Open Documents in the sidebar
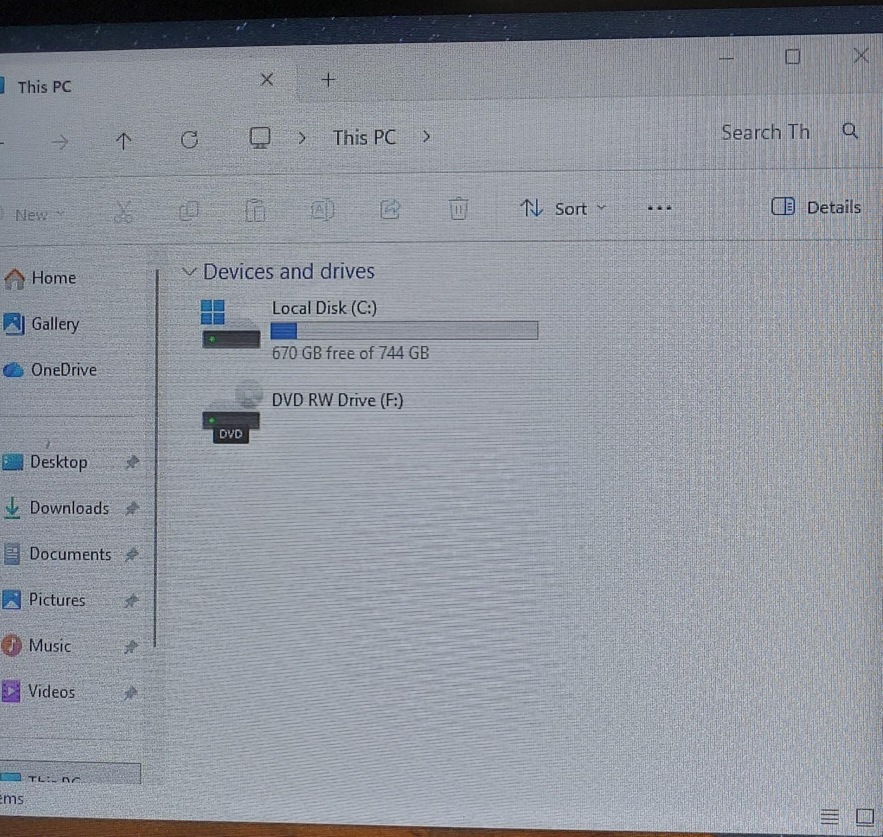The width and height of the screenshot is (883, 837). 57,554
